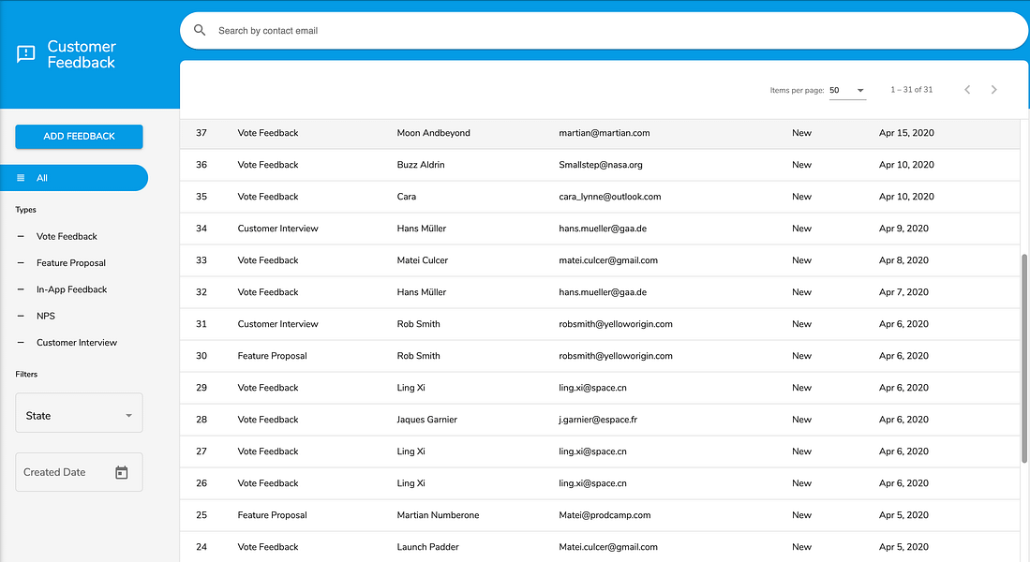Click Jaques Garnier name

click(427, 420)
